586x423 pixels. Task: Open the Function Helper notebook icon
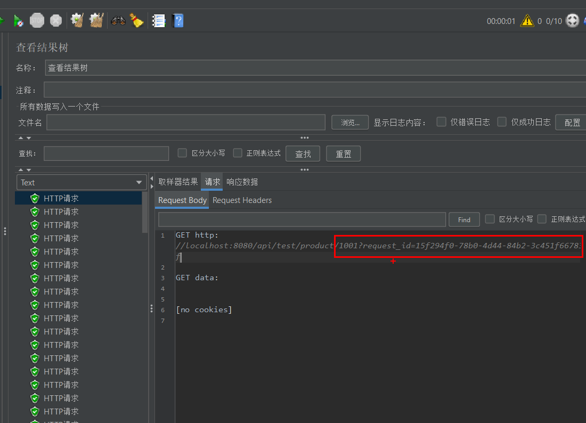tap(158, 21)
